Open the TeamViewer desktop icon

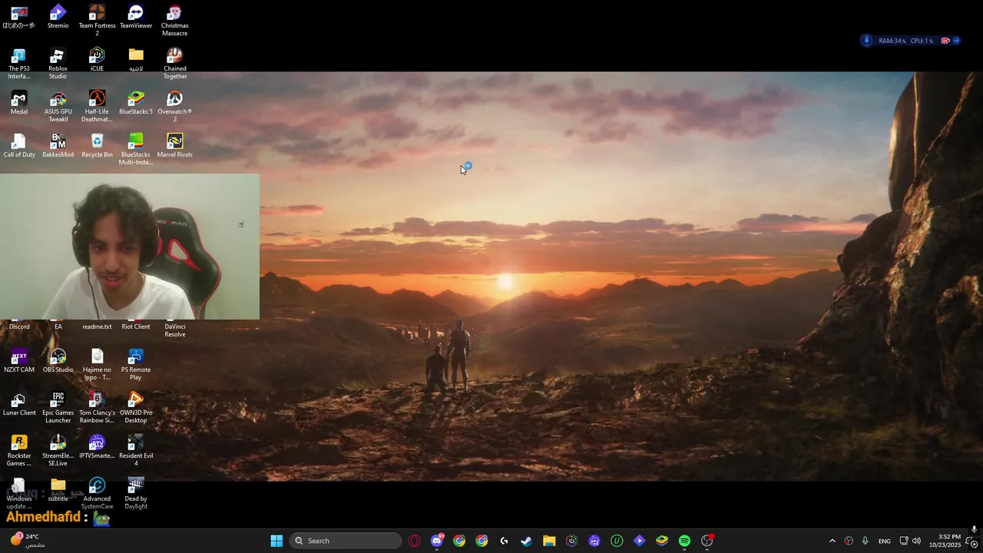pos(136,17)
